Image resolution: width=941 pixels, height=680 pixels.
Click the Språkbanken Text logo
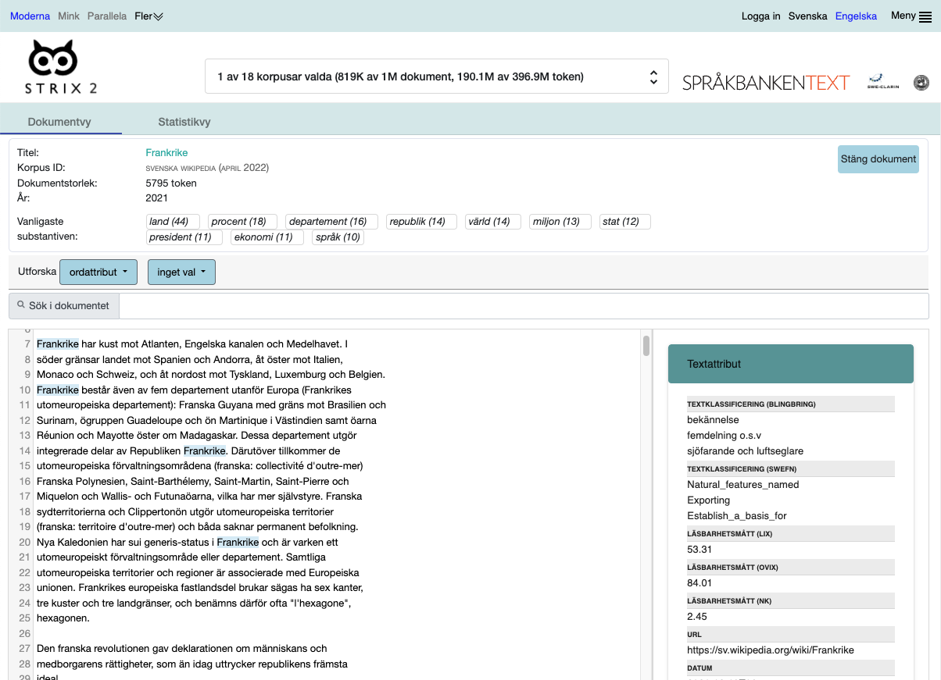click(x=765, y=82)
